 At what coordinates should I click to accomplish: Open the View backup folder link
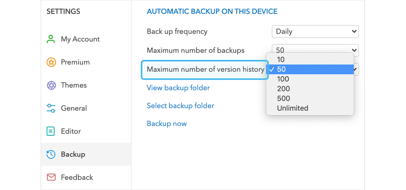(178, 88)
